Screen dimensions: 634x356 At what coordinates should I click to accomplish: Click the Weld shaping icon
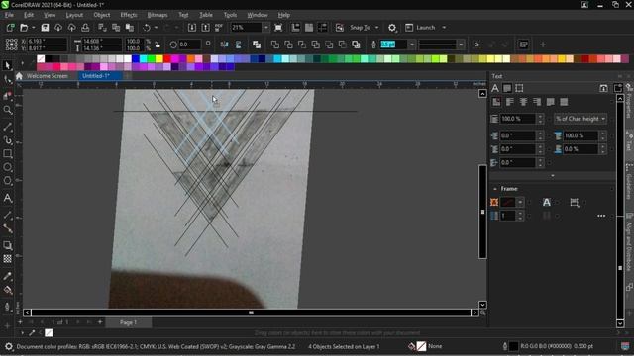[x=275, y=44]
